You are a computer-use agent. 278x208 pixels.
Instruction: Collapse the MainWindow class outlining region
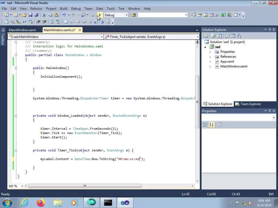click(16, 55)
